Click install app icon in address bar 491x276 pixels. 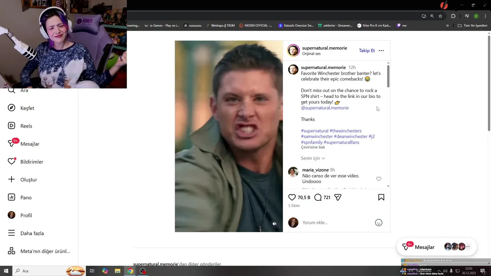coord(424,16)
